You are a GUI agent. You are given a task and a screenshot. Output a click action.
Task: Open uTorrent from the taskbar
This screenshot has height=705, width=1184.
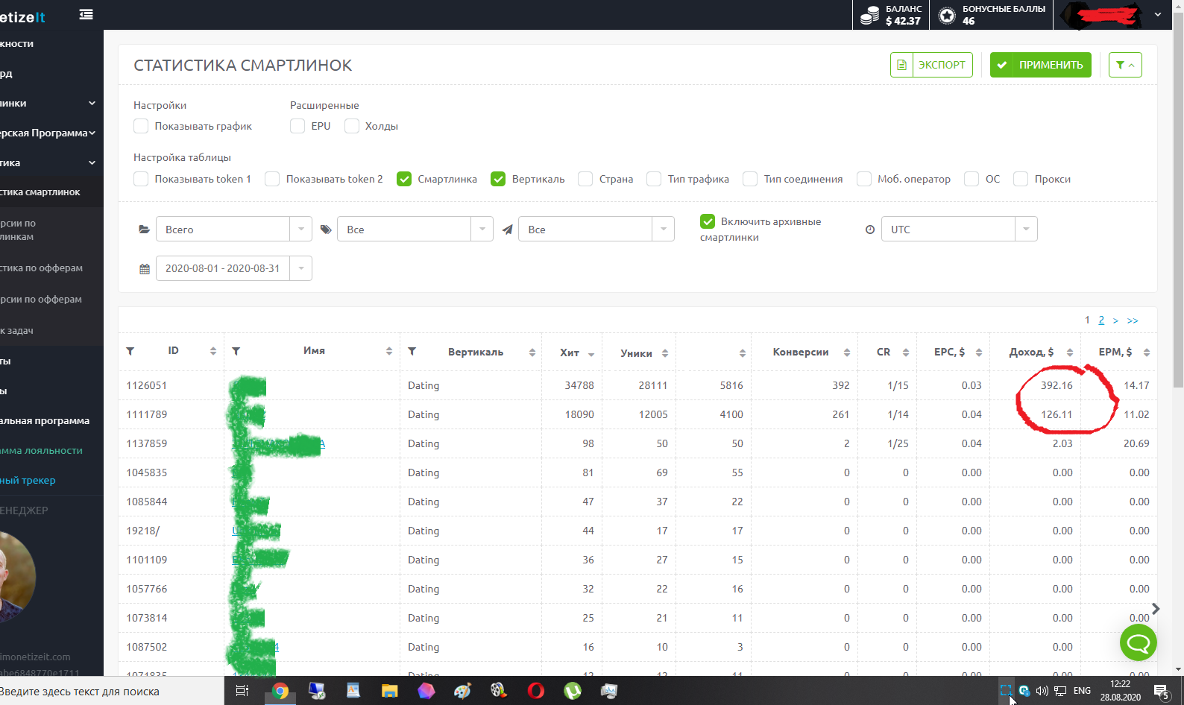[573, 691]
